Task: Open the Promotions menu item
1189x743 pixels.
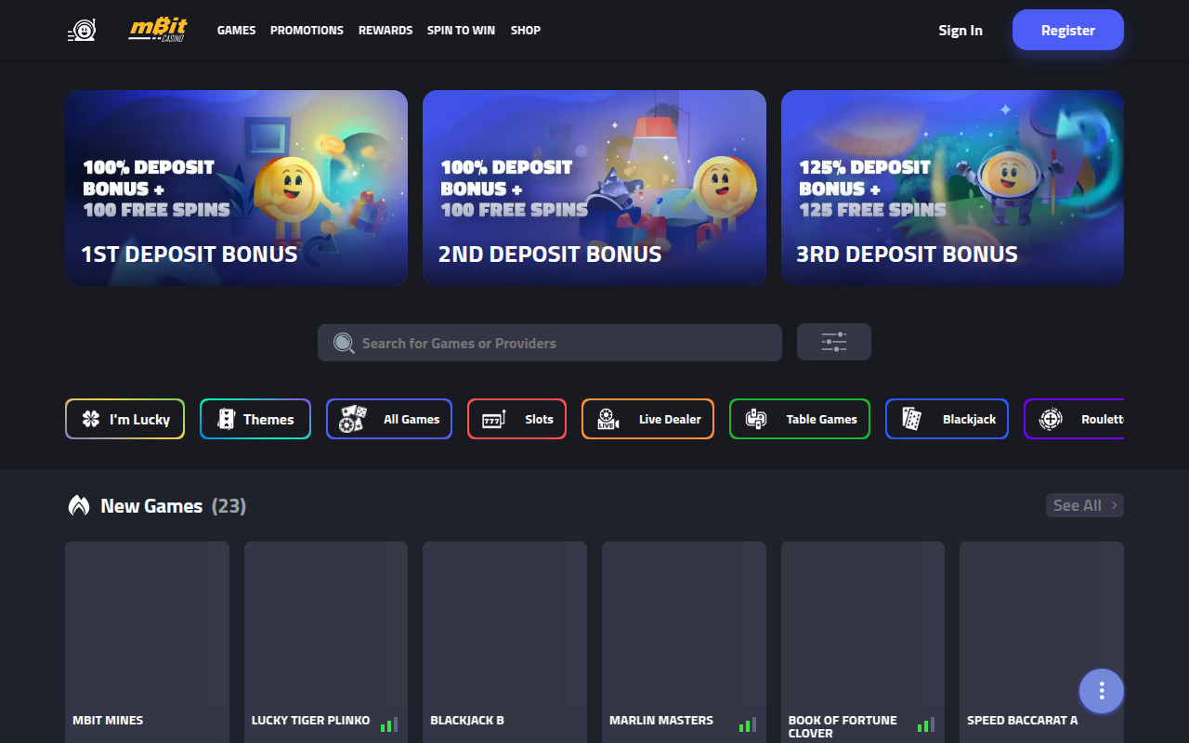Action: point(307,30)
